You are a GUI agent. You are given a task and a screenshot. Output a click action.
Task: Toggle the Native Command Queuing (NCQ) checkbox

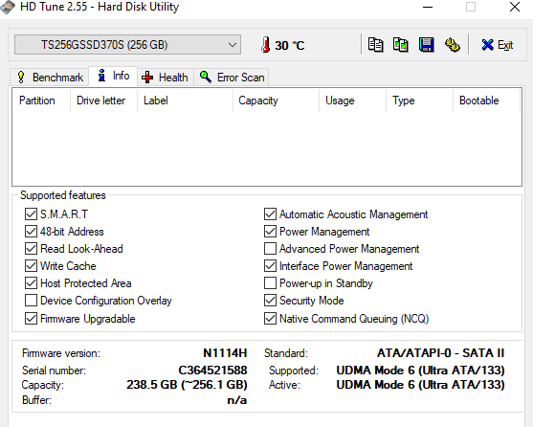[270, 319]
